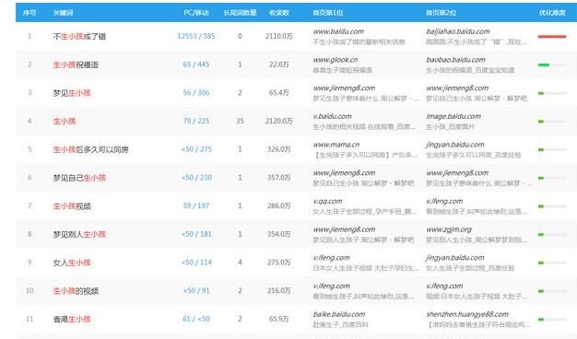Viewport: 577px width, 339px height.
Task: Open keyword 生小孩视频
Action: click(72, 206)
